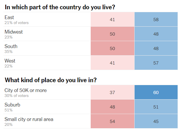Click the East row's 41 cell
184x134 pixels.
(112, 19)
